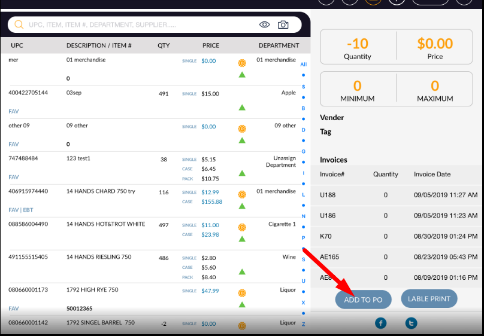
Task: Open the camera barcode scanner icon
Action: pyautogui.click(x=283, y=25)
